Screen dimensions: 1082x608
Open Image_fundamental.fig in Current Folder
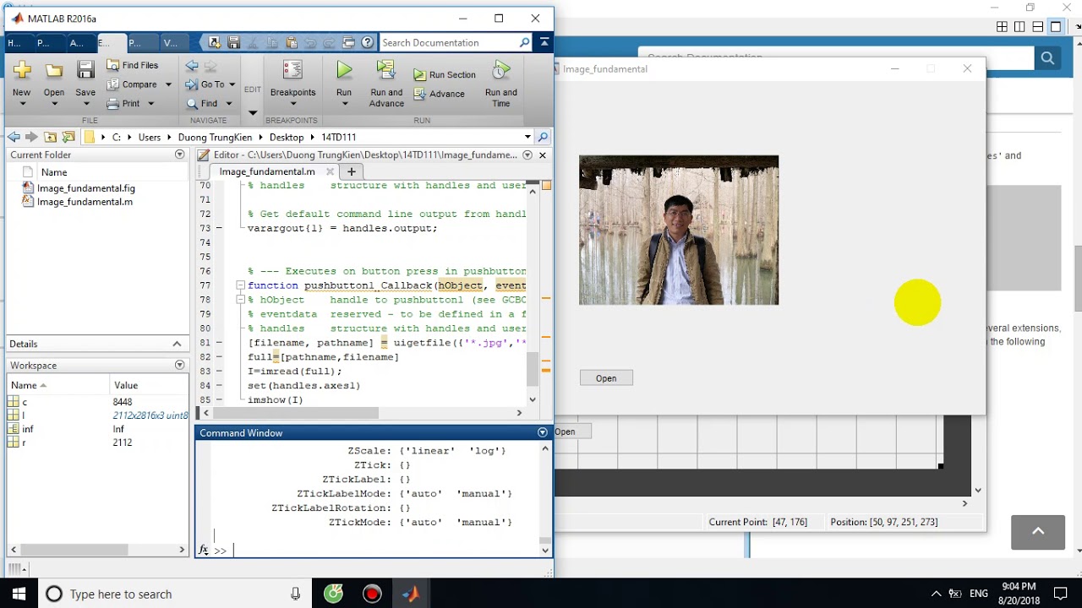[86, 188]
